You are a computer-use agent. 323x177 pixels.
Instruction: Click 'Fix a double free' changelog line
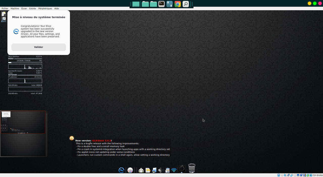click(101, 146)
